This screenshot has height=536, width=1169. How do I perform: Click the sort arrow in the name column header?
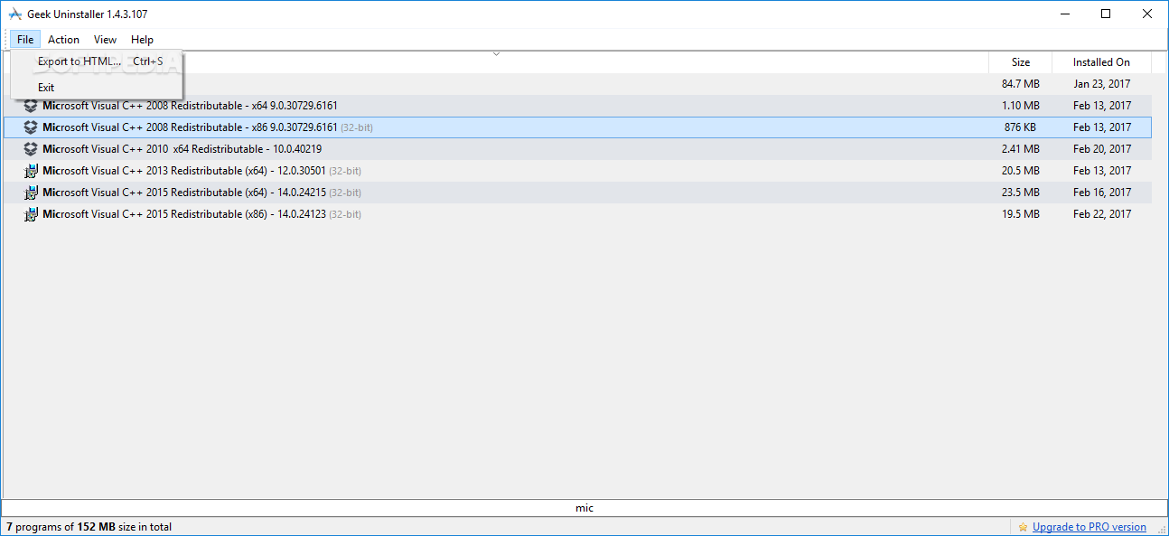pyautogui.click(x=496, y=54)
